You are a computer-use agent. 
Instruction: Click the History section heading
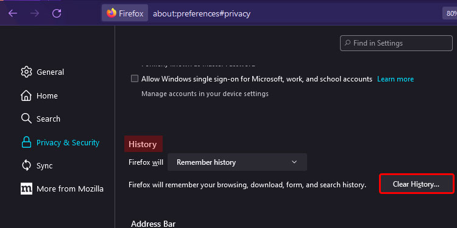[x=143, y=144]
